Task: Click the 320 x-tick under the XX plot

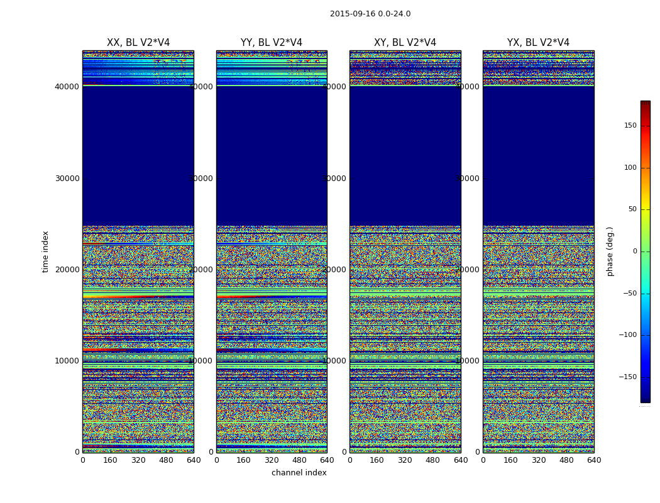Action: 138,460
